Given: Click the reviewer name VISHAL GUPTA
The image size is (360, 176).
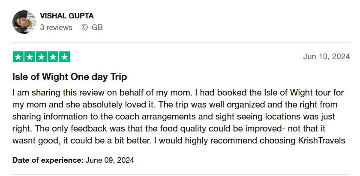Looking at the screenshot, I should 67,16.
